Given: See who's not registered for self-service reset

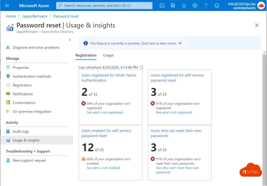Looking at the screenshot, I should tap(174, 112).
